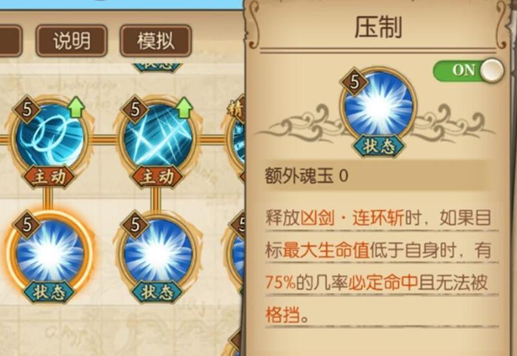Select the crossed slashes active skill icon

click(x=158, y=136)
